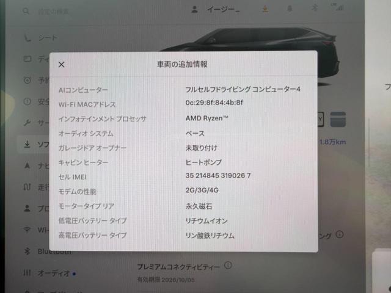
Task: Click the 車両の追加情報 dialog title
Action: click(x=182, y=64)
